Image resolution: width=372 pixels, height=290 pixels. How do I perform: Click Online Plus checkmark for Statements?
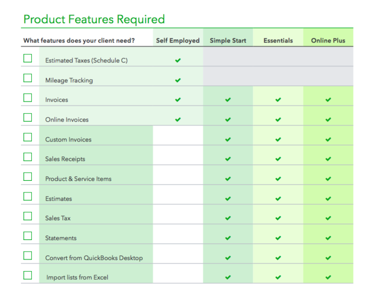(328, 238)
